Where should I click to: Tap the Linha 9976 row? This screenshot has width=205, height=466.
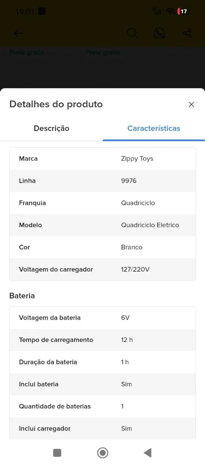102,181
